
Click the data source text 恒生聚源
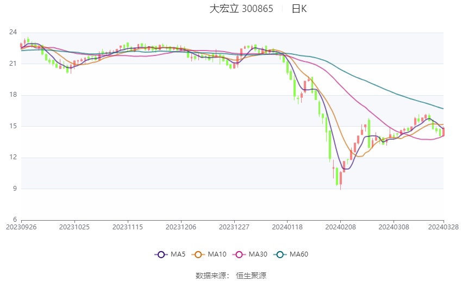(251, 276)
